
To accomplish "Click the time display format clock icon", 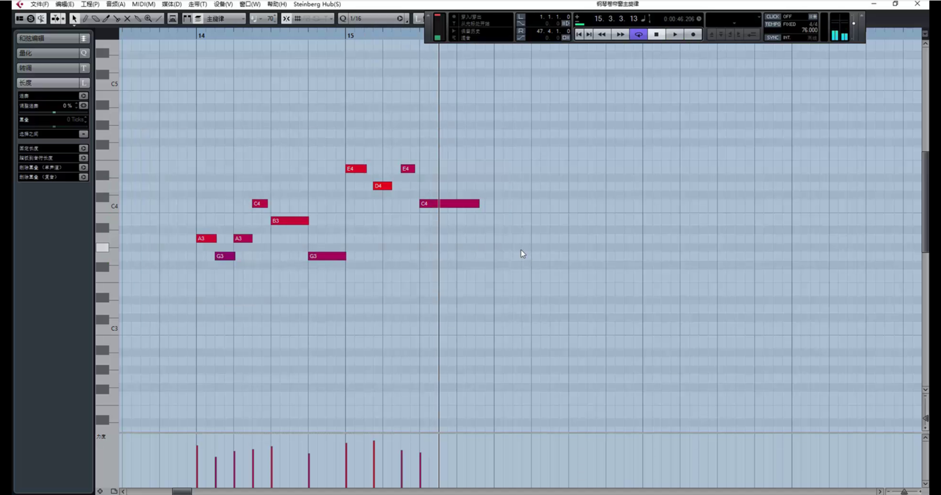I will (x=699, y=19).
